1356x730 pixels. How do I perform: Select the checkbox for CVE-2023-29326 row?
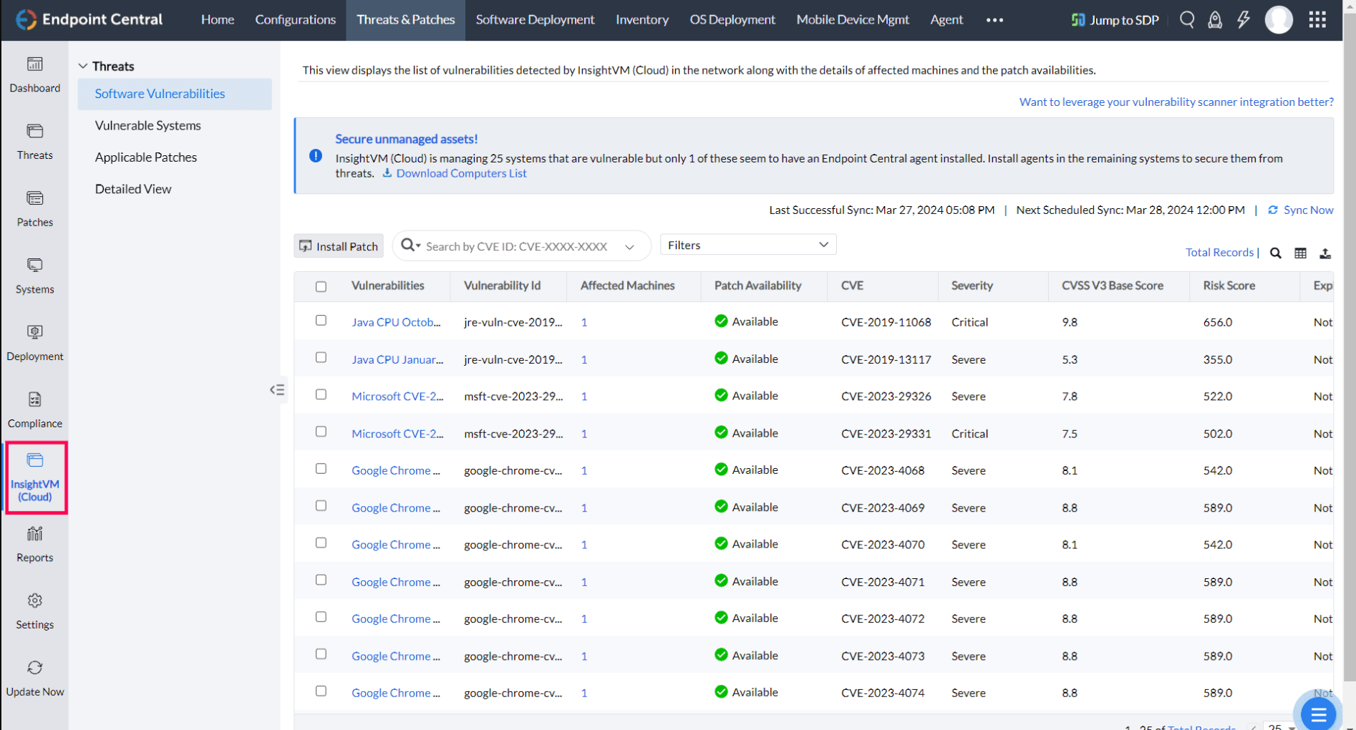tap(321, 395)
